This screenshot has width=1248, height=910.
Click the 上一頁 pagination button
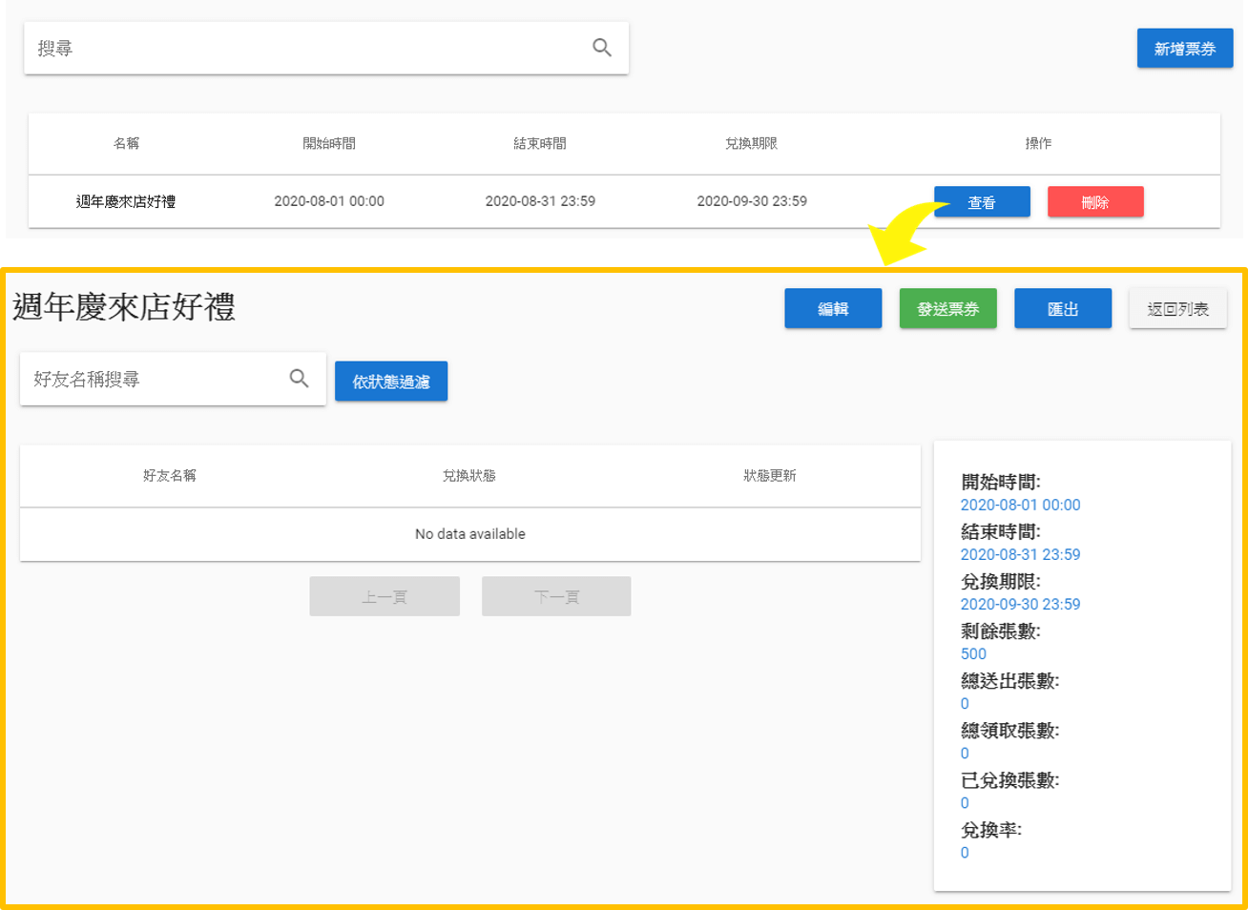coord(384,597)
